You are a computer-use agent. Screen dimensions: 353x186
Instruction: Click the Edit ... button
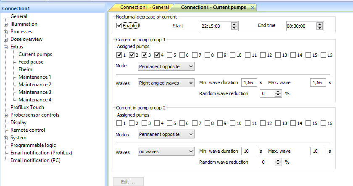(x=128, y=182)
